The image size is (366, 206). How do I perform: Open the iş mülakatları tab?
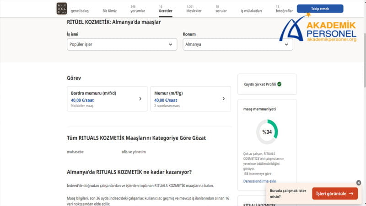pyautogui.click(x=251, y=11)
